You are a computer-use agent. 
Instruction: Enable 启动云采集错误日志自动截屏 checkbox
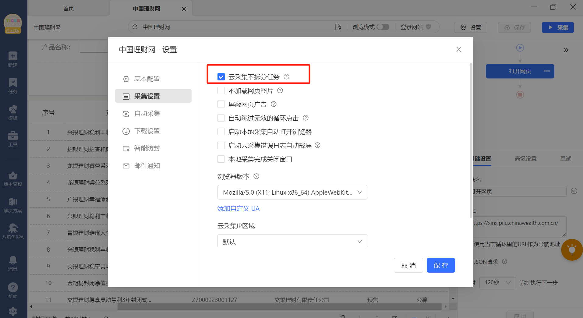click(221, 145)
